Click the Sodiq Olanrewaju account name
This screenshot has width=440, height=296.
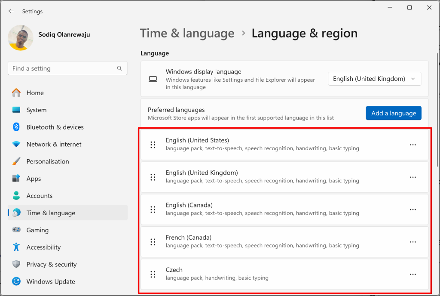[x=64, y=34]
